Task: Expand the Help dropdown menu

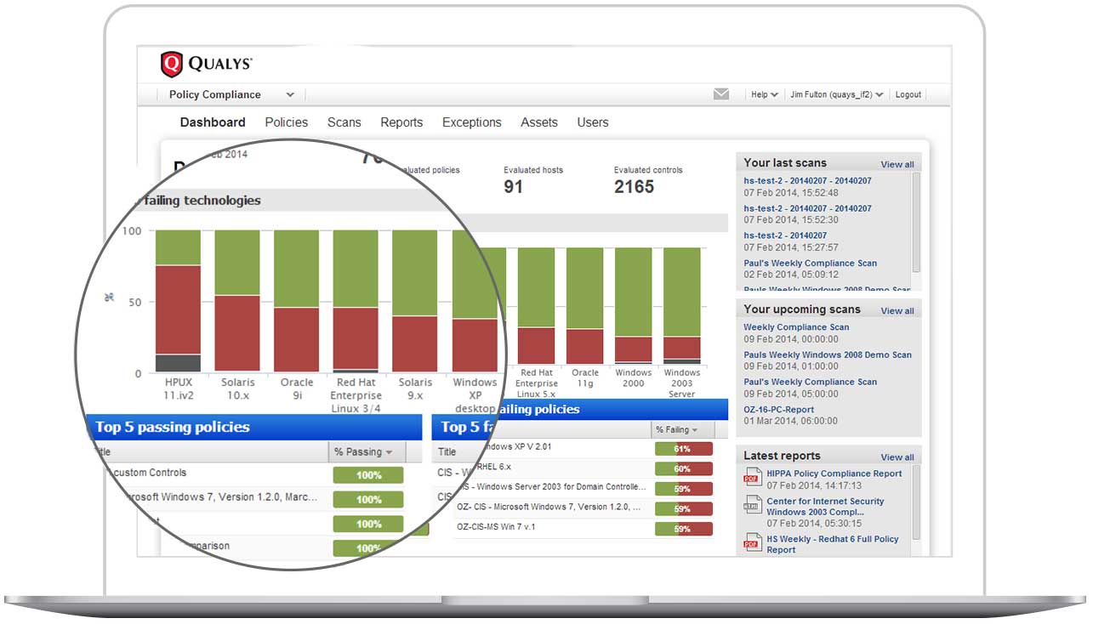Action: pyautogui.click(x=764, y=94)
